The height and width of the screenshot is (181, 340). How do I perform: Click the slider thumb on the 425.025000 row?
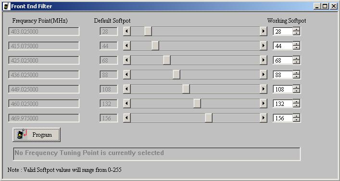point(167,60)
